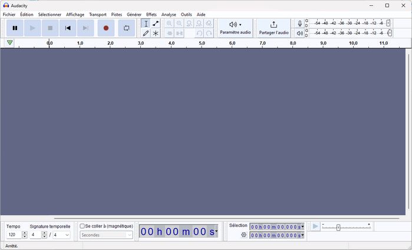The image size is (412, 250).
Task: Click the Pause button
Action: [15, 28]
